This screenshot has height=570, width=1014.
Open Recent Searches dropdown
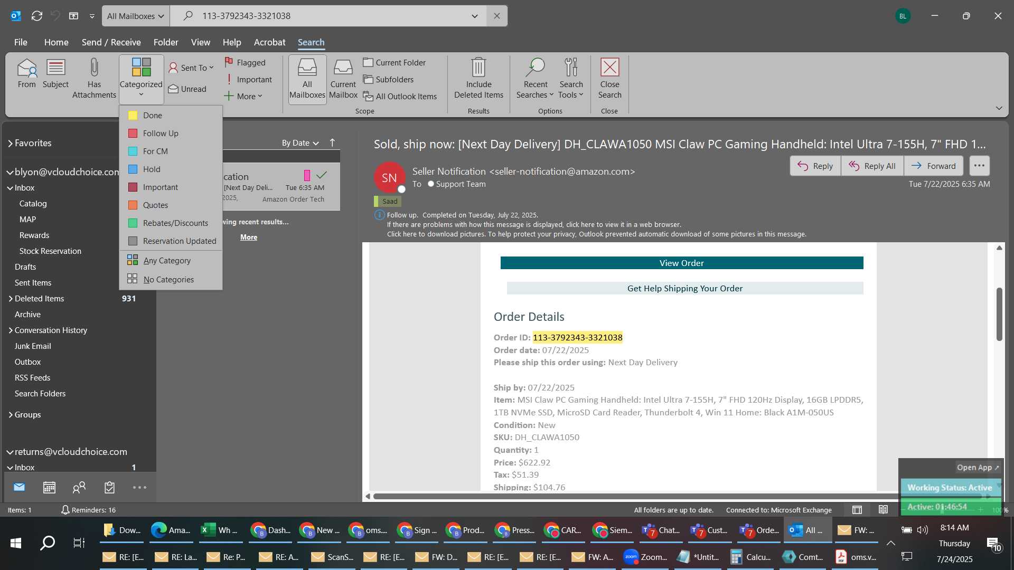[535, 79]
